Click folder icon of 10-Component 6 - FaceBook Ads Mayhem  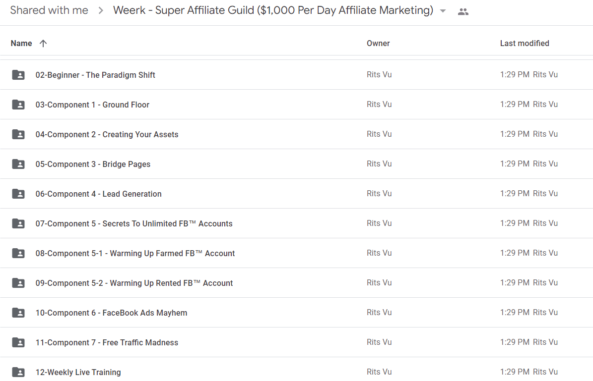(x=18, y=313)
